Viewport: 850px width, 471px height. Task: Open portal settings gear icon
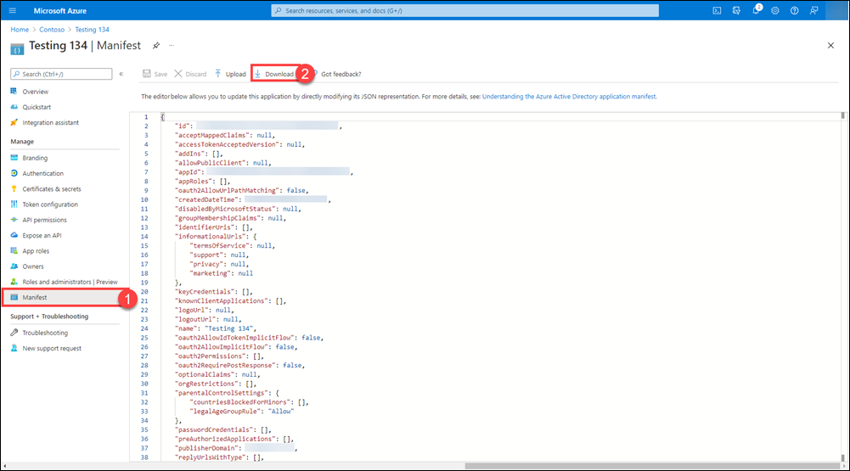click(774, 10)
